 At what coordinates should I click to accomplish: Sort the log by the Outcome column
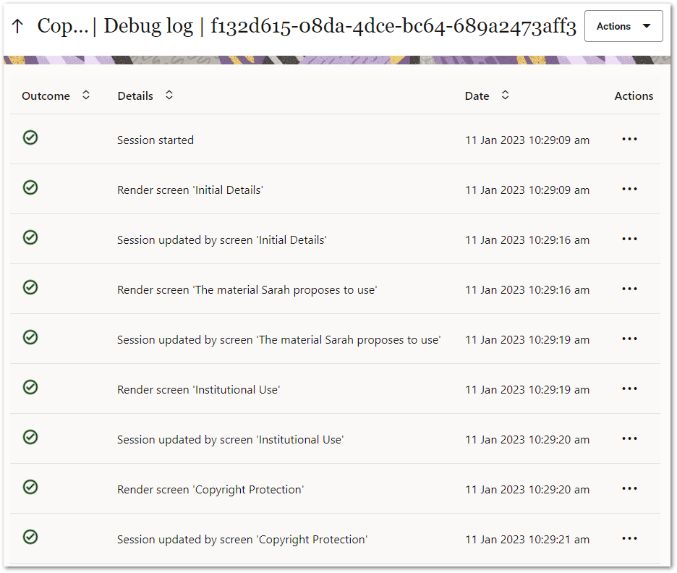click(85, 95)
